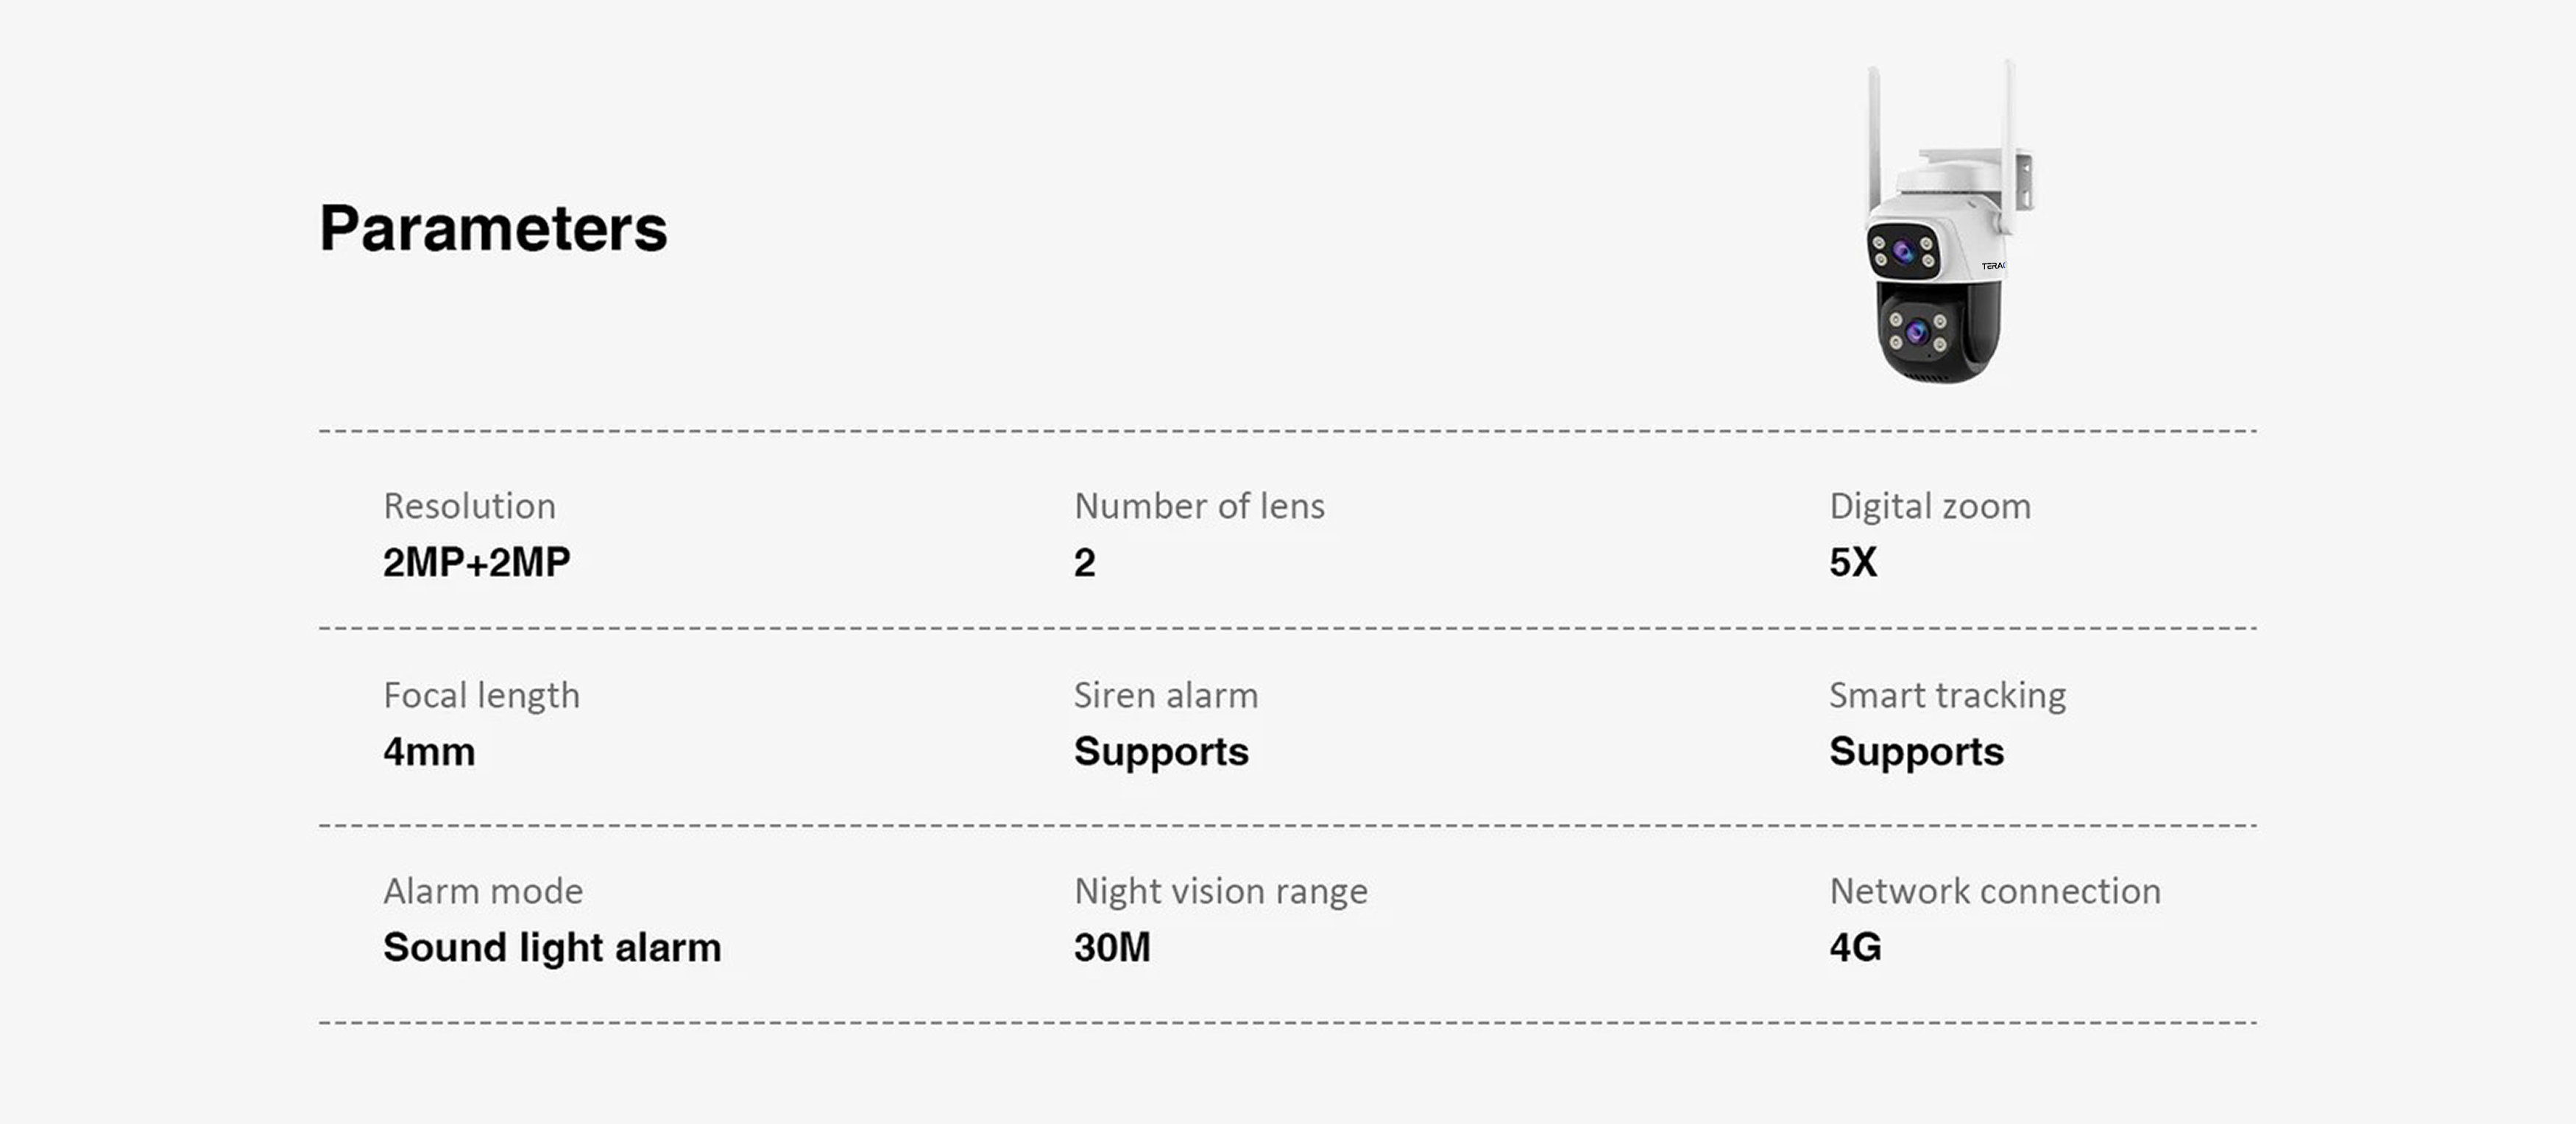Click the Alarm mode label

point(483,891)
